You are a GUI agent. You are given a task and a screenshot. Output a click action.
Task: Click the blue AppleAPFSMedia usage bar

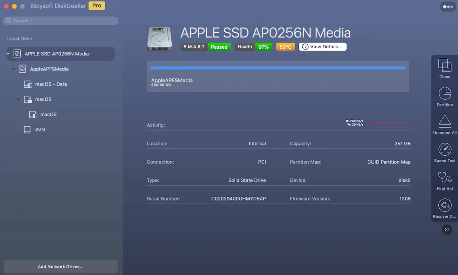coord(278,68)
